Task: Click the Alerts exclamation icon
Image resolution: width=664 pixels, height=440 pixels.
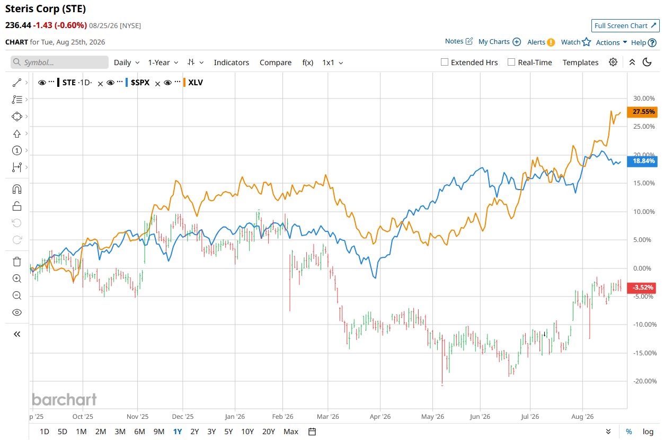Action: pyautogui.click(x=551, y=42)
